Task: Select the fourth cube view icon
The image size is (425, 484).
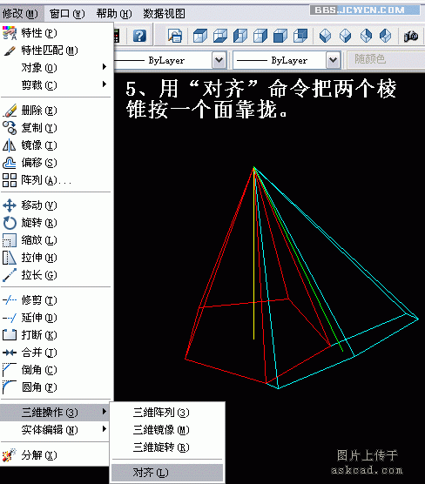Action: pos(260,36)
